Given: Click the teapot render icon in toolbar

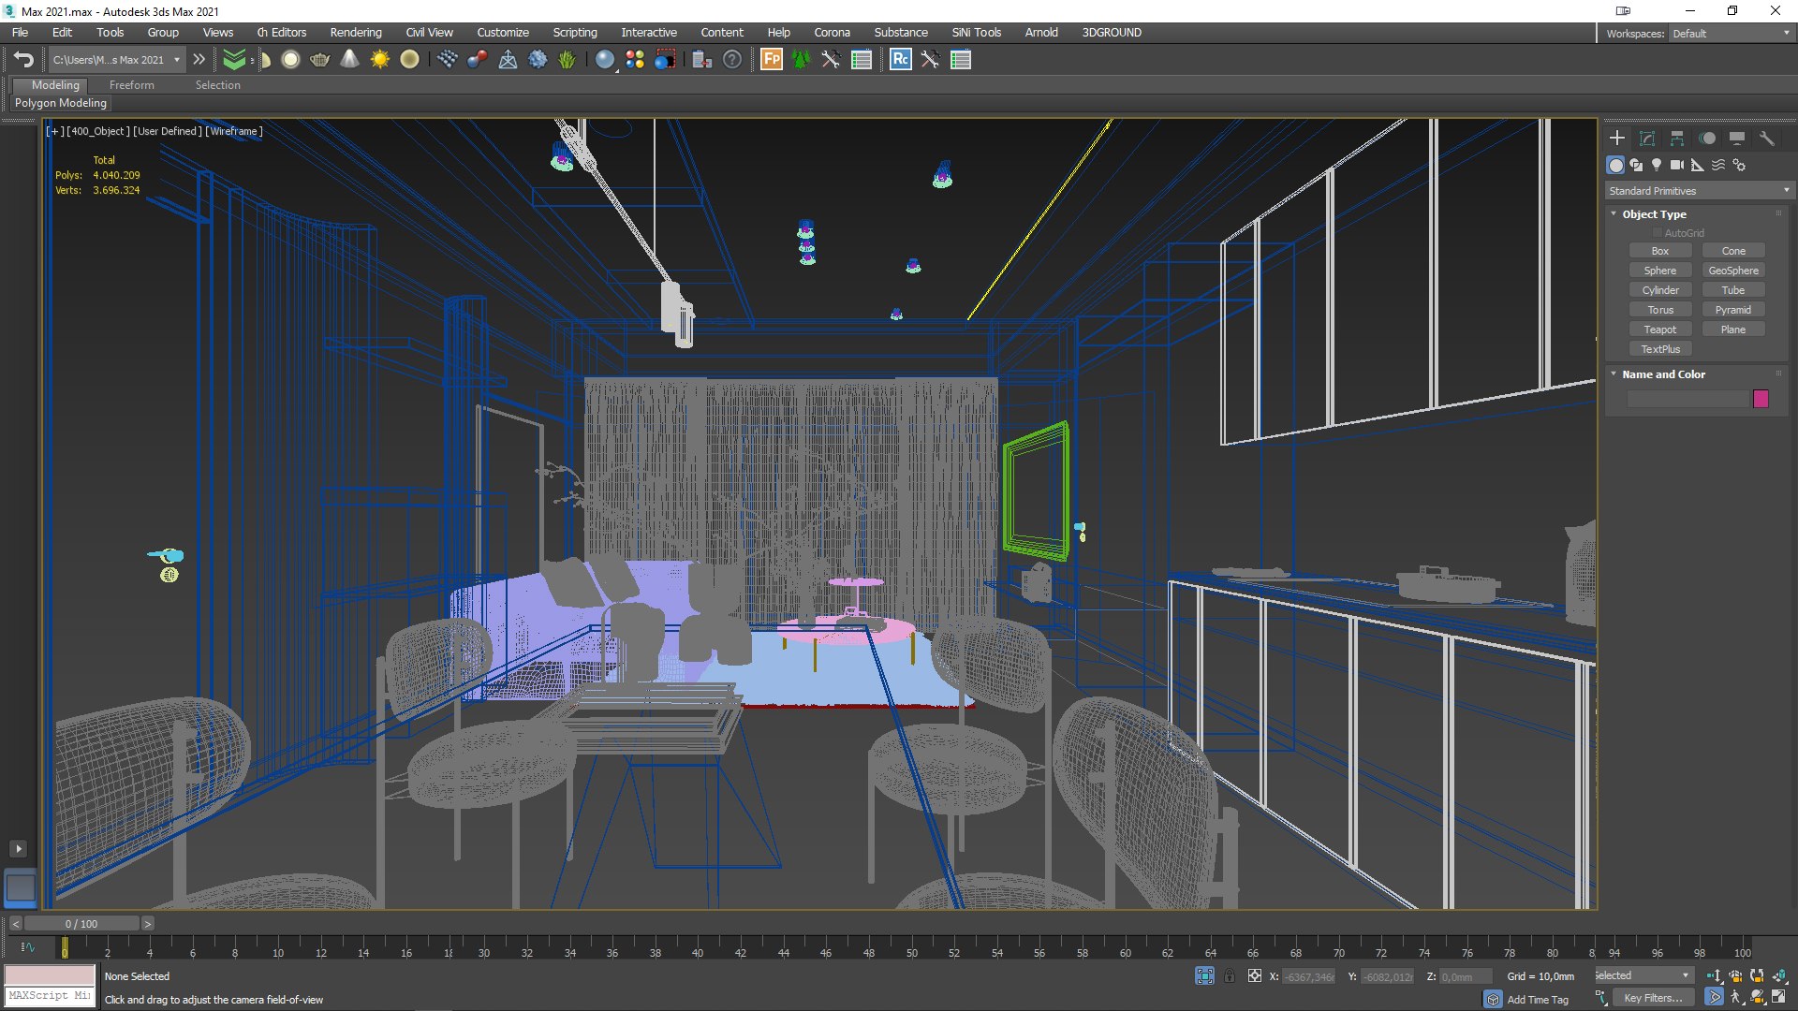Looking at the screenshot, I should pos(319,60).
